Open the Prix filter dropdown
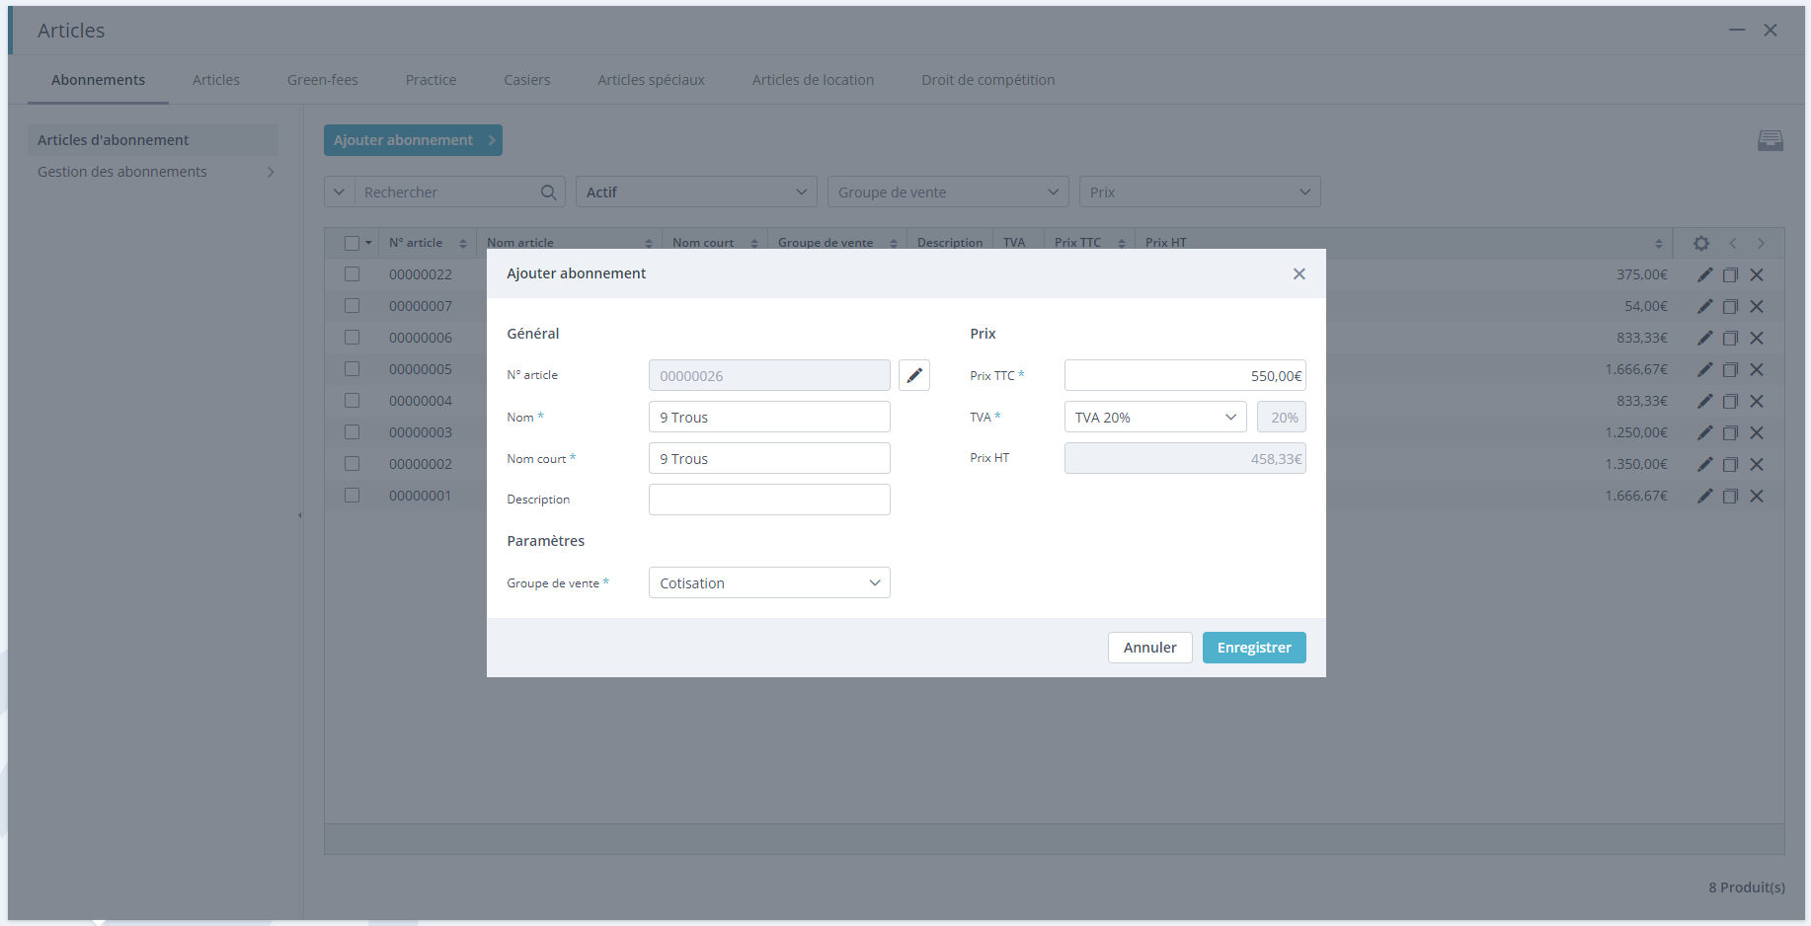This screenshot has width=1811, height=926. (1200, 192)
